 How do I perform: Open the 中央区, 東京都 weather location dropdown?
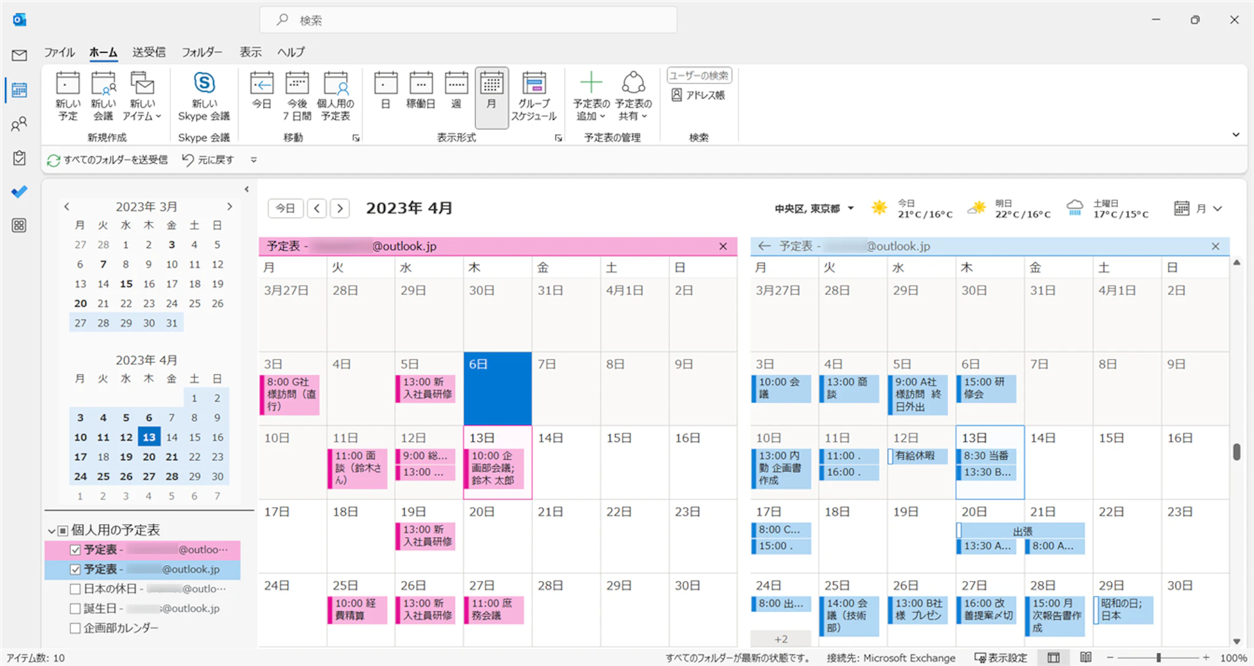[850, 209]
